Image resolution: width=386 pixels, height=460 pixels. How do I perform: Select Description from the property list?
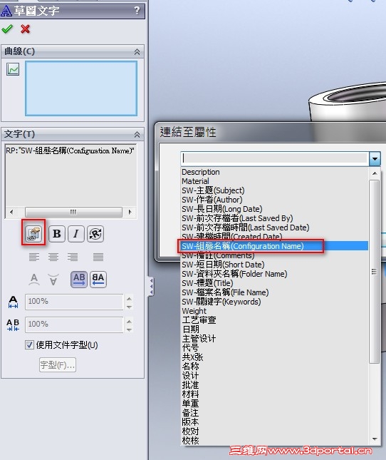pos(201,172)
